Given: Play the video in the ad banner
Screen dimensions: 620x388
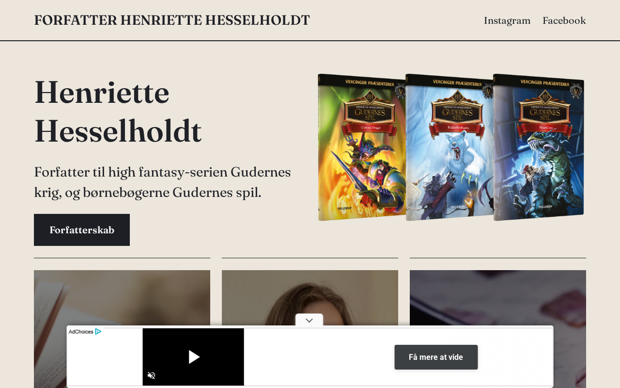Looking at the screenshot, I should 194,357.
